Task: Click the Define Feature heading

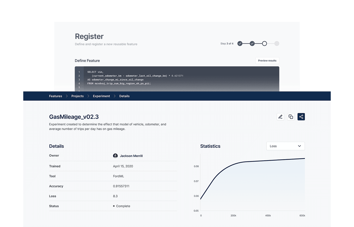Action: pyautogui.click(x=87, y=61)
